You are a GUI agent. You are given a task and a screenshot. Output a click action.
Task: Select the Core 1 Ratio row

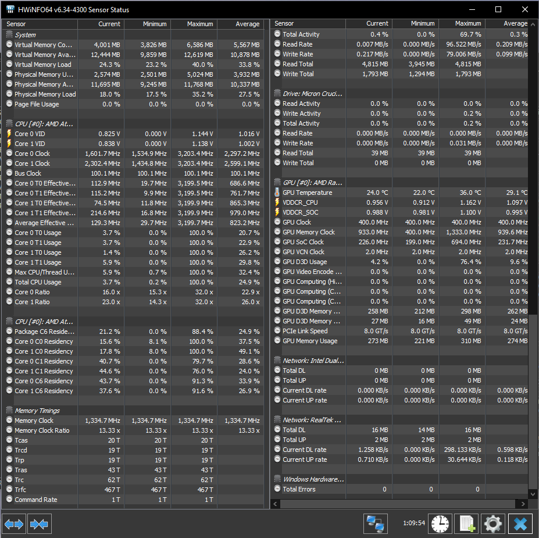pyautogui.click(x=133, y=302)
